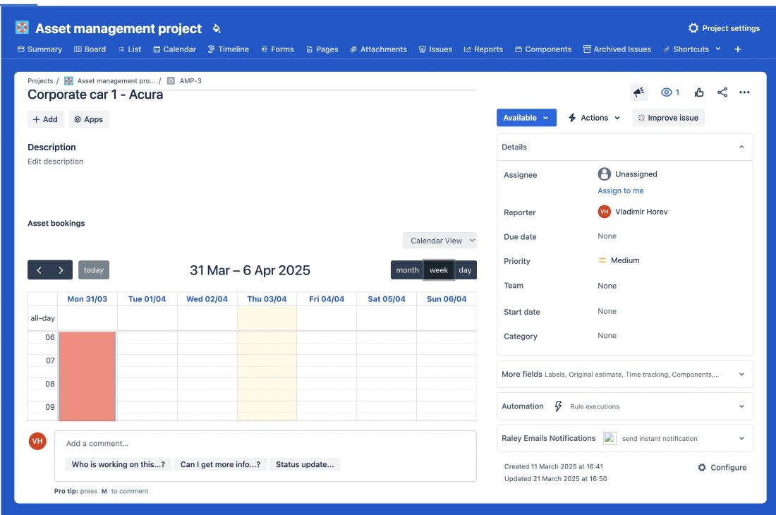Switch calendar to month view
This screenshot has width=776, height=515.
[x=407, y=270]
